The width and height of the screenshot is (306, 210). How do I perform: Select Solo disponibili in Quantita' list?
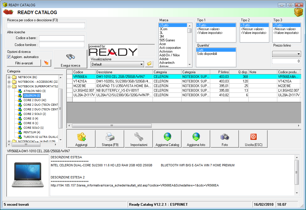pyautogui.click(x=207, y=54)
